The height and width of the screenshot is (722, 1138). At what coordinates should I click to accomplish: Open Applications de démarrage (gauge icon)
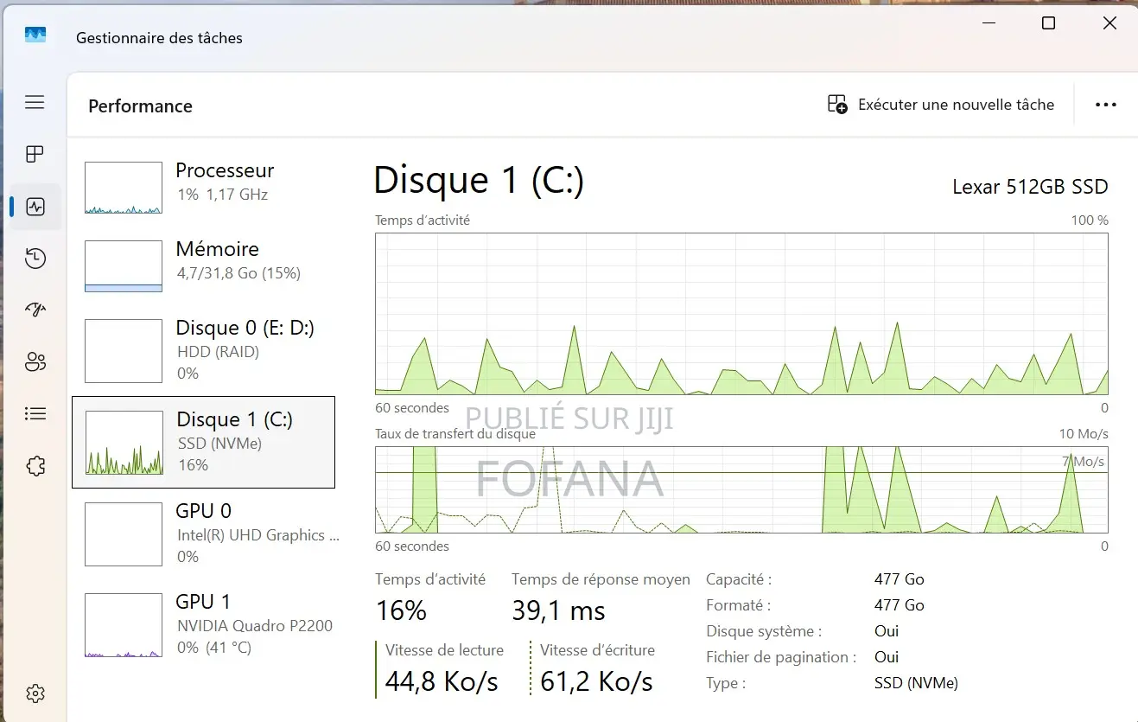[35, 310]
